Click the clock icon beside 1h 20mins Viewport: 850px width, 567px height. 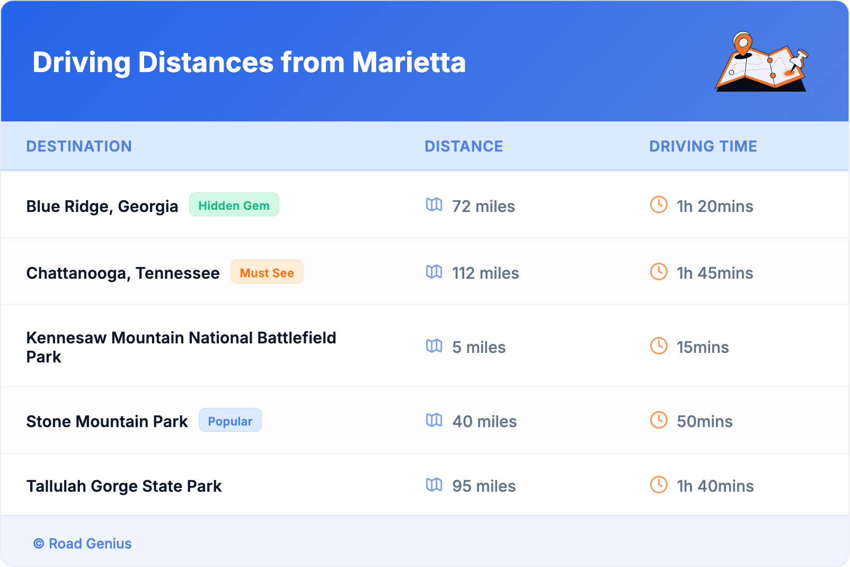pyautogui.click(x=659, y=205)
